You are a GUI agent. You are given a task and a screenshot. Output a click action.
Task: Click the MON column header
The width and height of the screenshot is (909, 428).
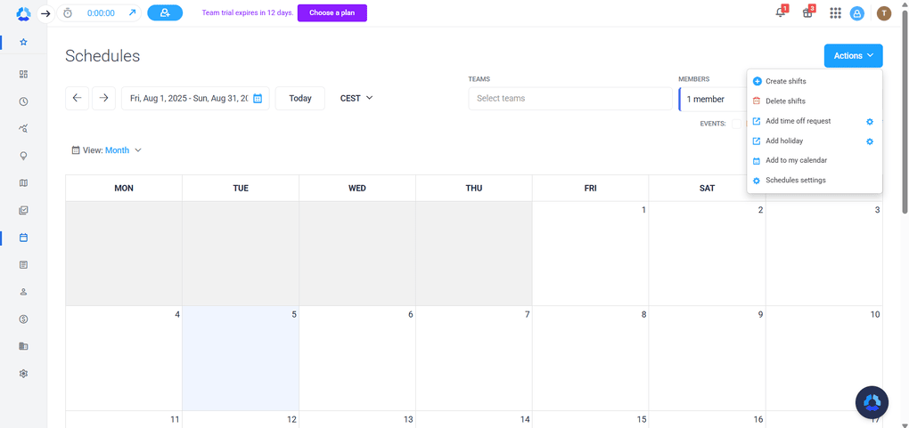[x=124, y=189]
